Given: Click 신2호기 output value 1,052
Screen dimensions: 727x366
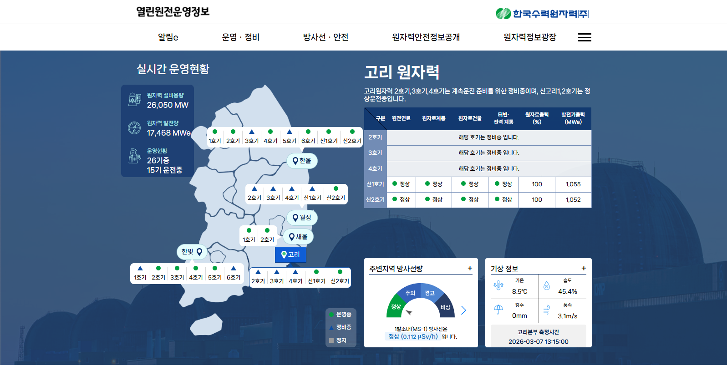Looking at the screenshot, I should pyautogui.click(x=573, y=200).
